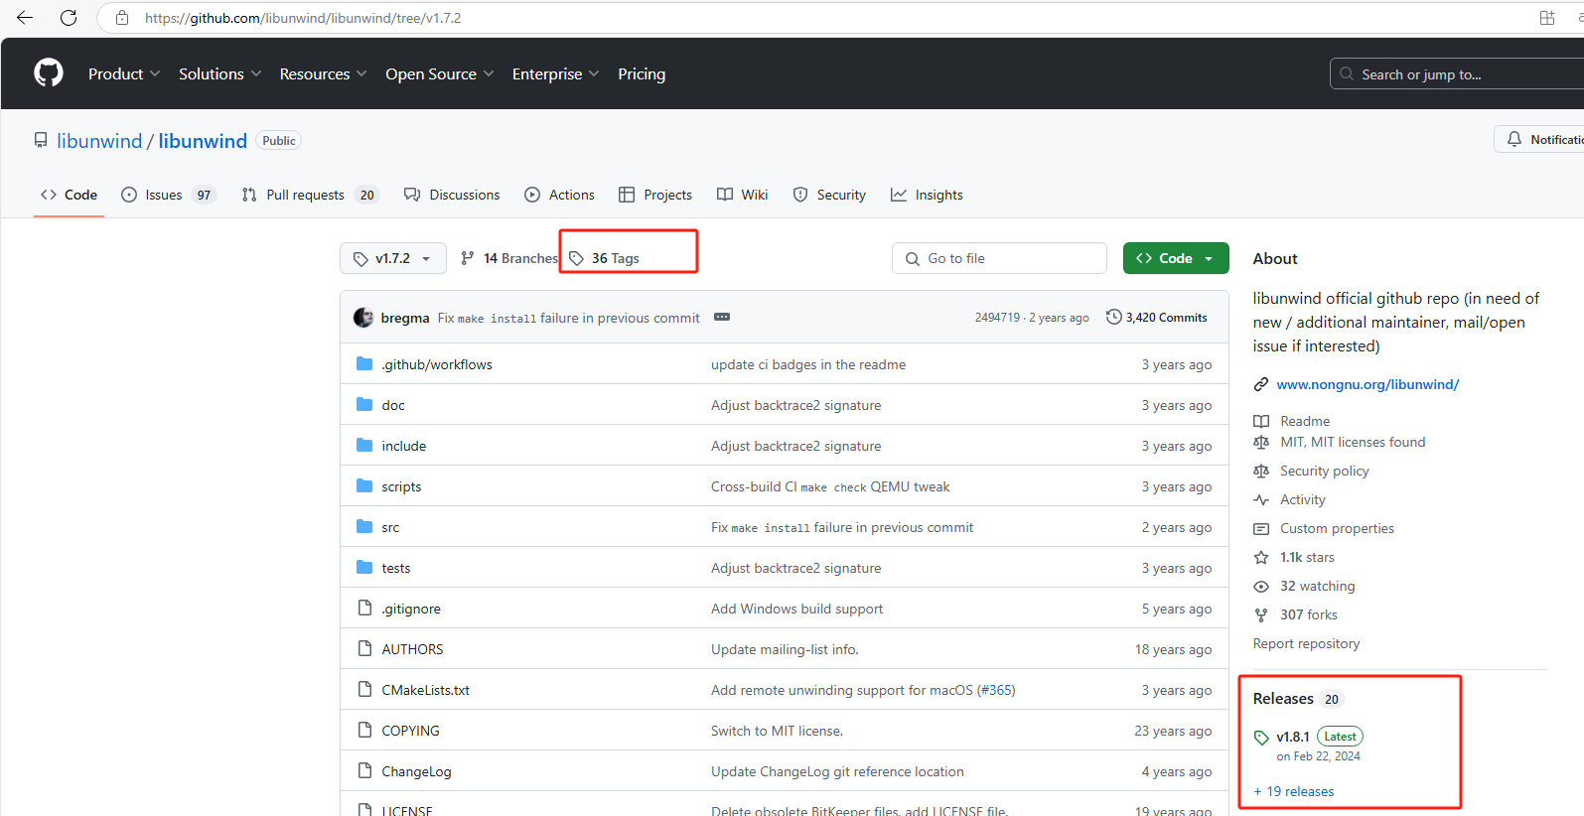Viewport: 1584px width, 816px height.
Task: Click Report repository link
Action: pyautogui.click(x=1306, y=643)
